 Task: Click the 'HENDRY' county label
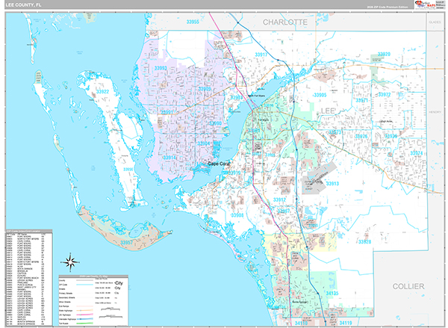tap(435, 112)
